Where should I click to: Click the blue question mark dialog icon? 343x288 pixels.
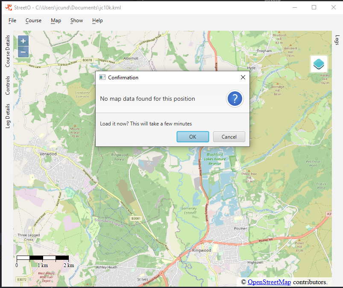point(235,99)
